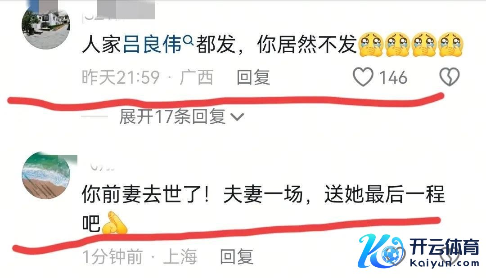The image size is (486, 278).
Task: Select the last crying emoji in first comment
Action: point(451,45)
